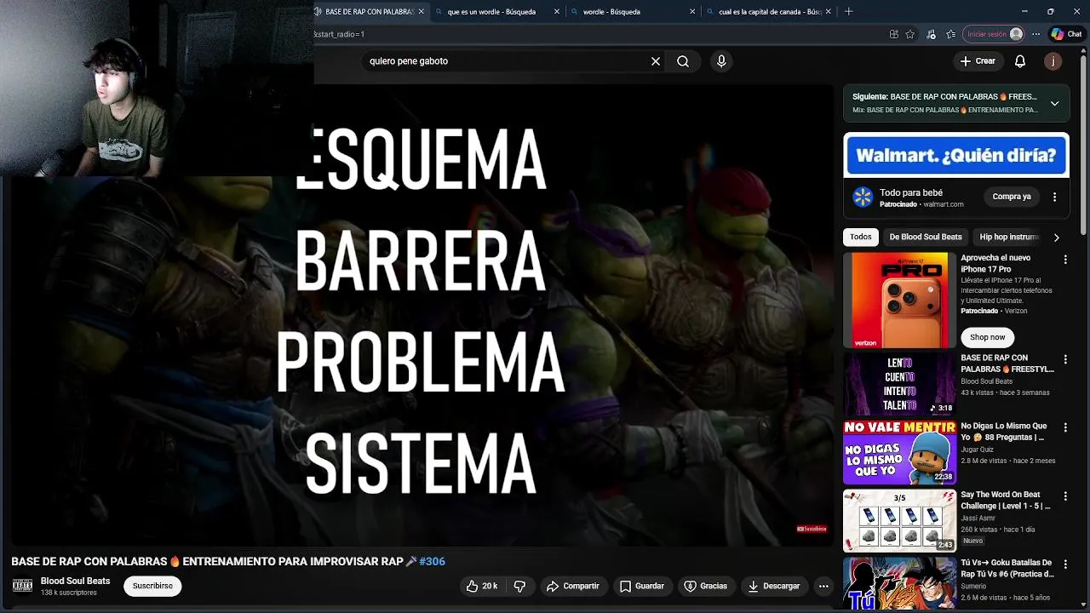
Task: Click the Verizon Shop now button
Action: tap(988, 337)
